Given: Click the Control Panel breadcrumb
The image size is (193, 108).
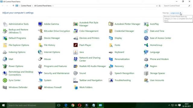Looking at the screenshot, I should click(x=26, y=6).
